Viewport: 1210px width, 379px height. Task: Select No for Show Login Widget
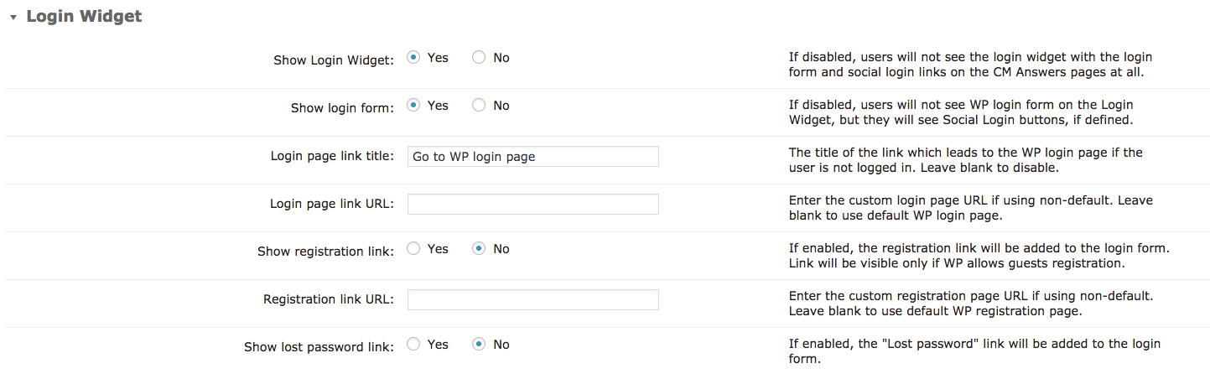[x=479, y=58]
